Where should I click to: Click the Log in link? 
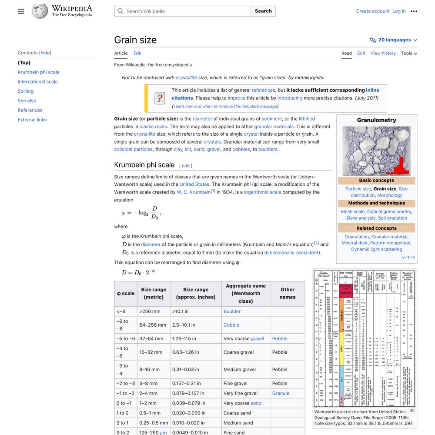click(x=399, y=11)
